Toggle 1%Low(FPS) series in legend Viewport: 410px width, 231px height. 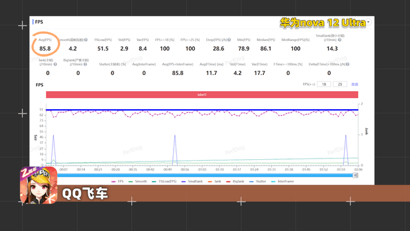click(164, 181)
